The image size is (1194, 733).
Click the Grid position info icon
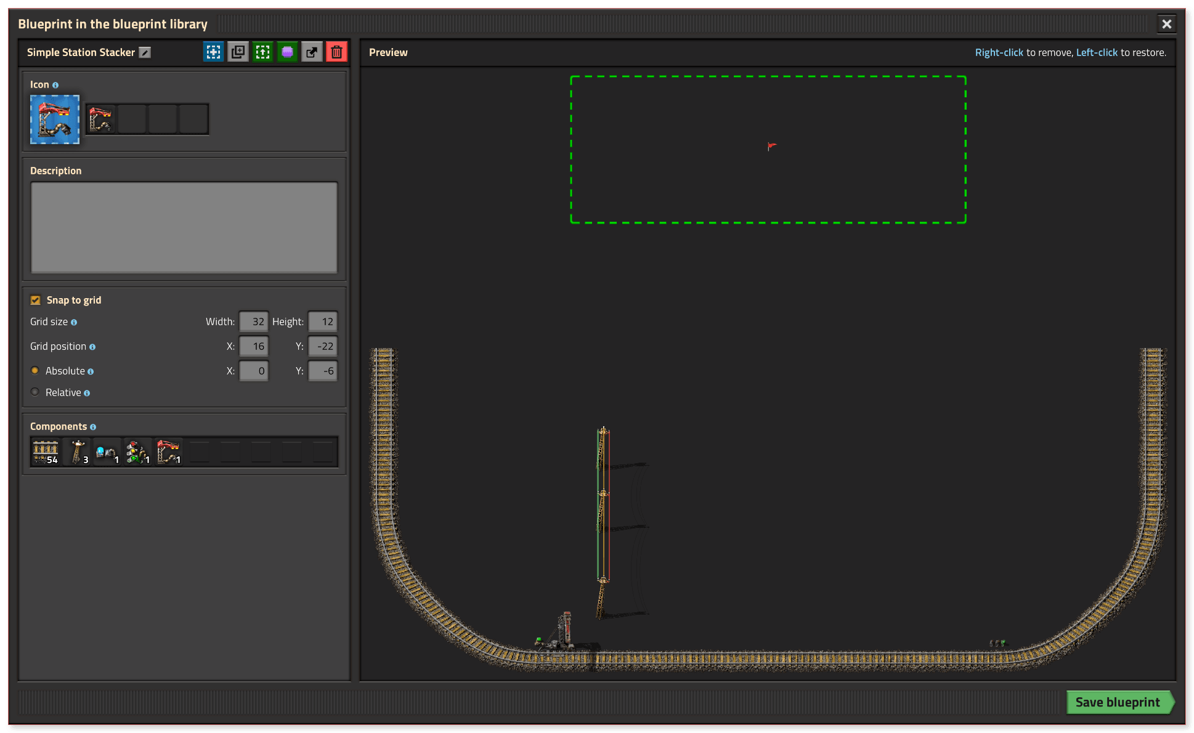tap(92, 347)
